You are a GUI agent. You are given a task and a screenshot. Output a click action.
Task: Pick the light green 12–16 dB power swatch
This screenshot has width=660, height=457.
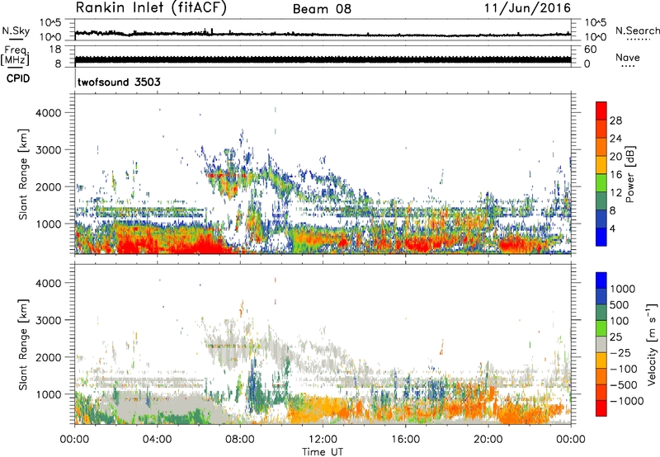(601, 183)
